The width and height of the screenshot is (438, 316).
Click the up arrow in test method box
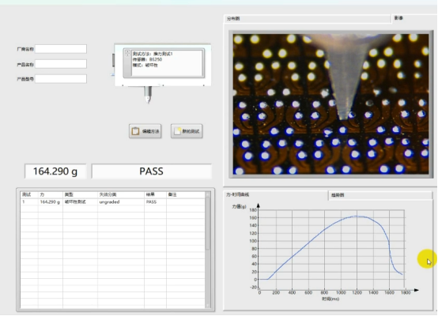[x=127, y=51]
